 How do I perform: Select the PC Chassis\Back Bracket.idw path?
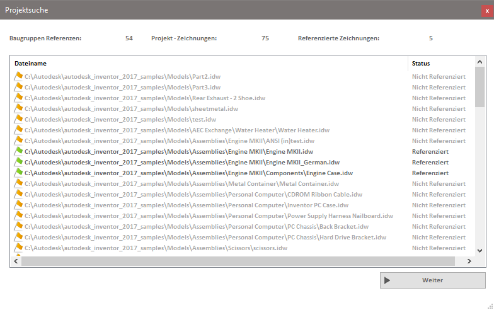pos(197,227)
